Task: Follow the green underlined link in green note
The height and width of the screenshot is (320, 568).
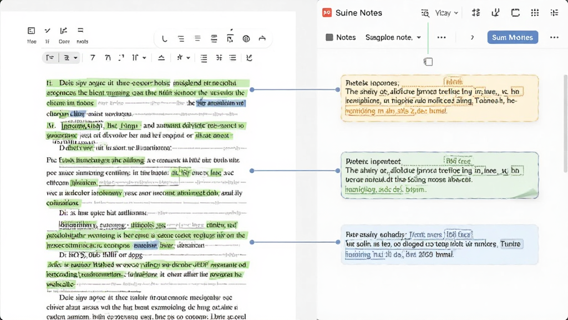Action: [x=386, y=189]
